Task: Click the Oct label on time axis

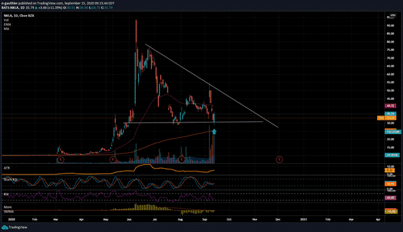Action: [x=229, y=220]
